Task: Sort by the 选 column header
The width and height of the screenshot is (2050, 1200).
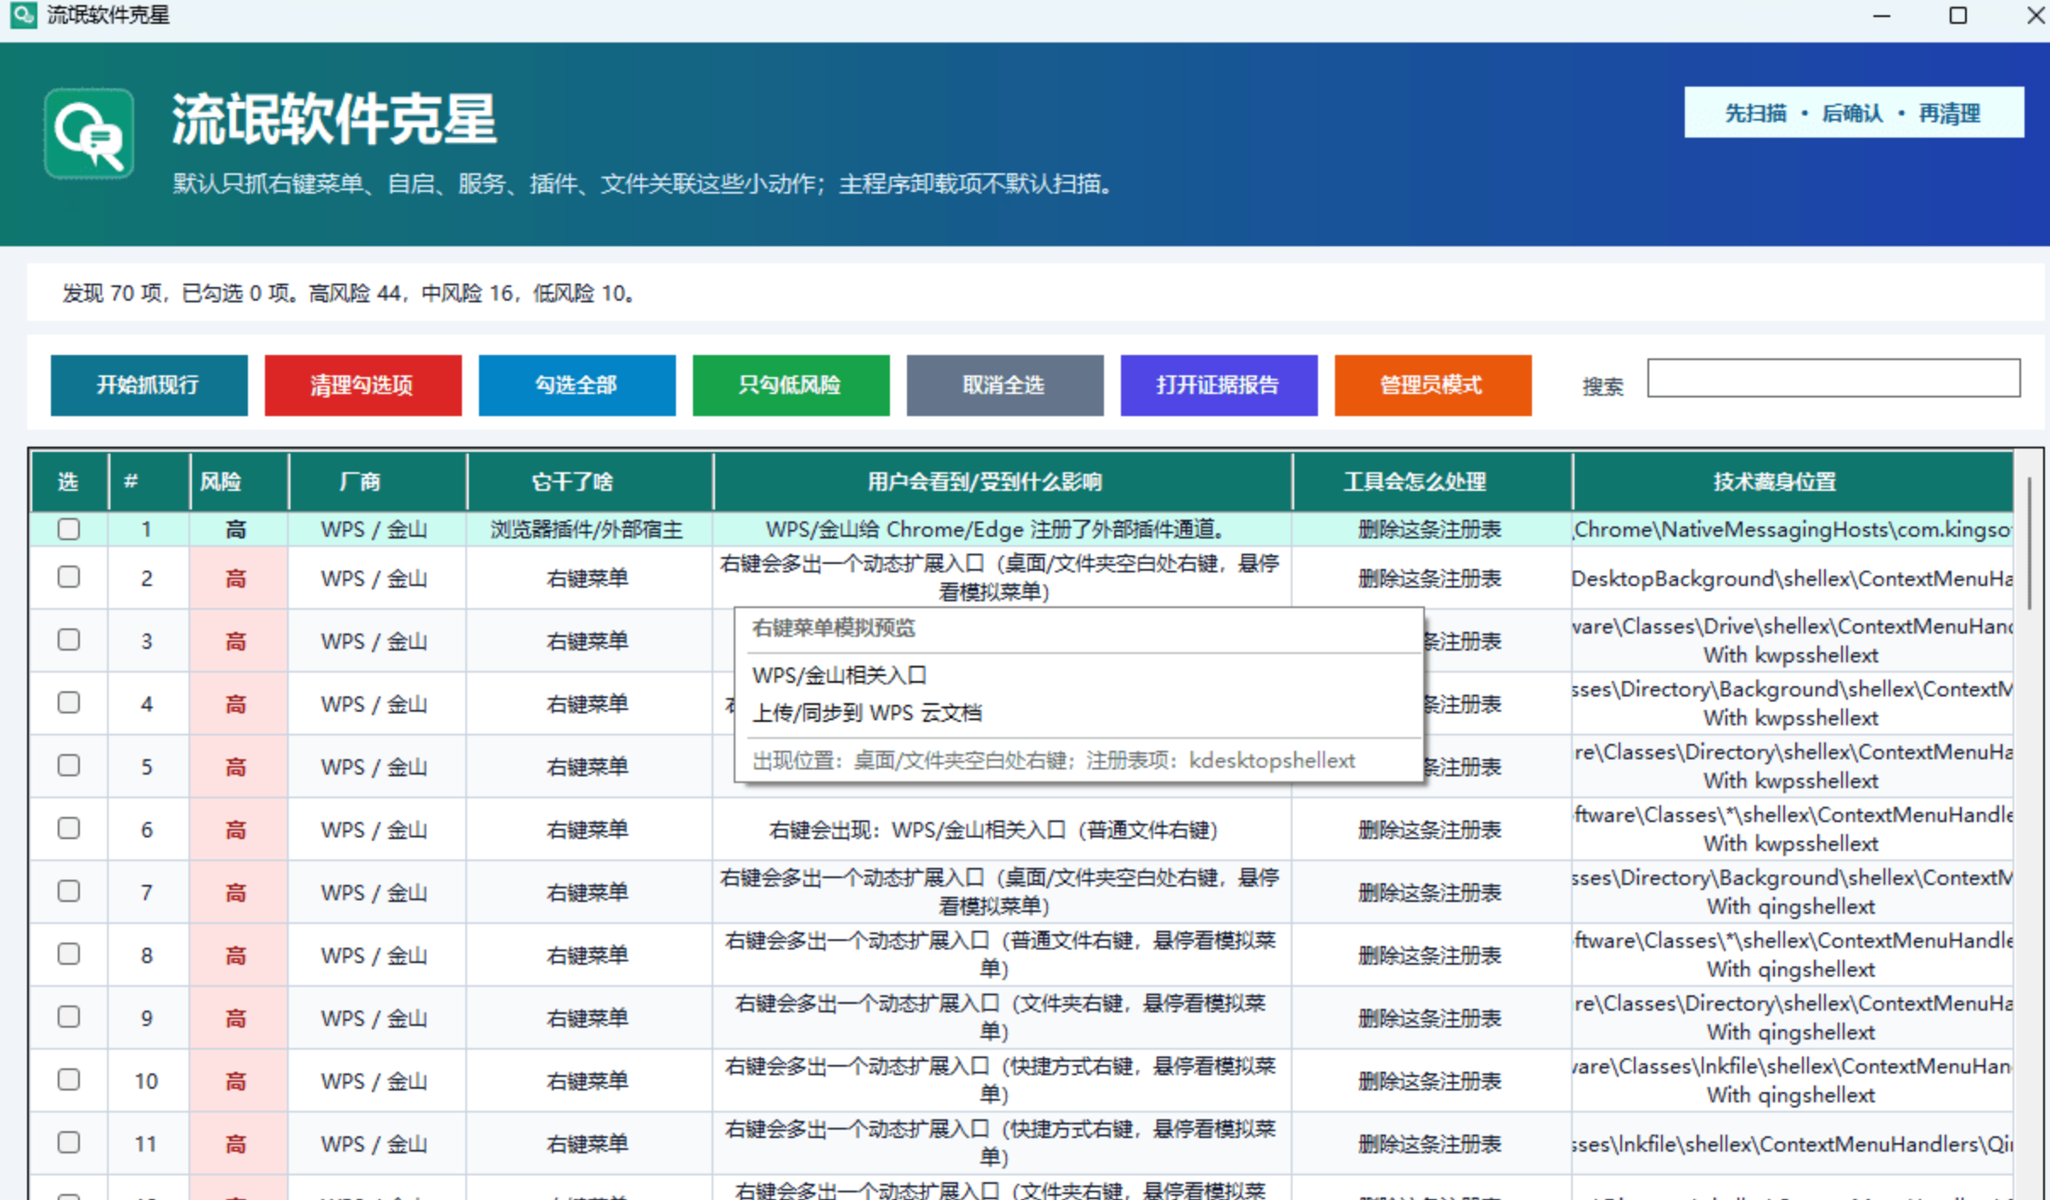Action: (x=70, y=482)
